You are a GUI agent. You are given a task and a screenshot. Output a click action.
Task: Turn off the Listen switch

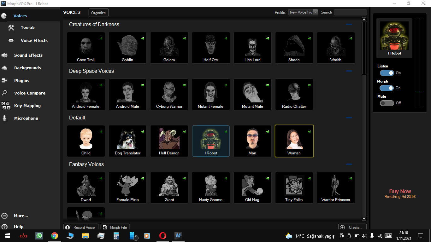[x=387, y=73]
